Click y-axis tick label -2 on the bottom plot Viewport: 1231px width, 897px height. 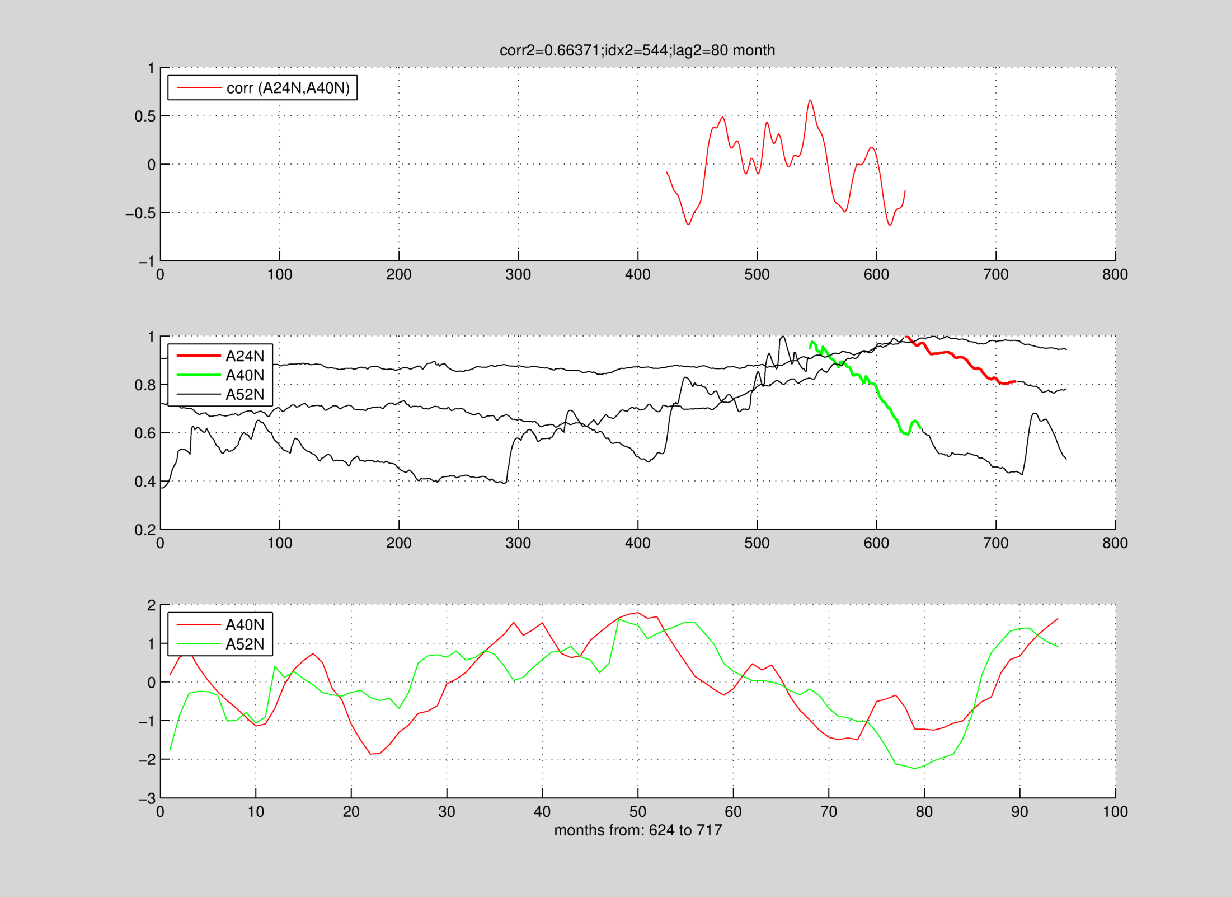point(147,760)
